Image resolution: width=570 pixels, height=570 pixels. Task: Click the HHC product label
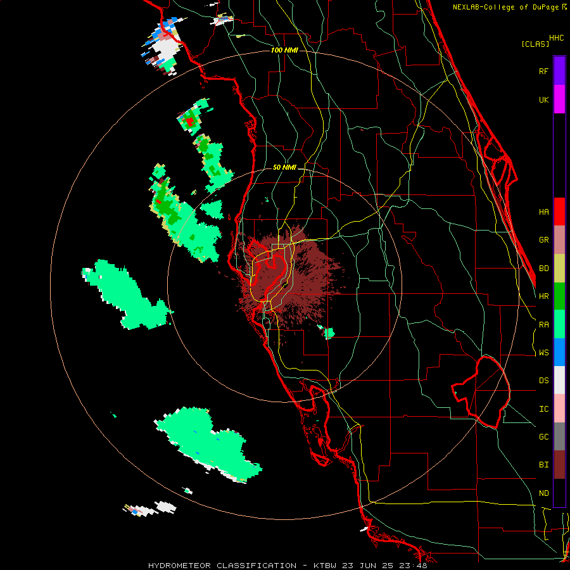click(556, 38)
